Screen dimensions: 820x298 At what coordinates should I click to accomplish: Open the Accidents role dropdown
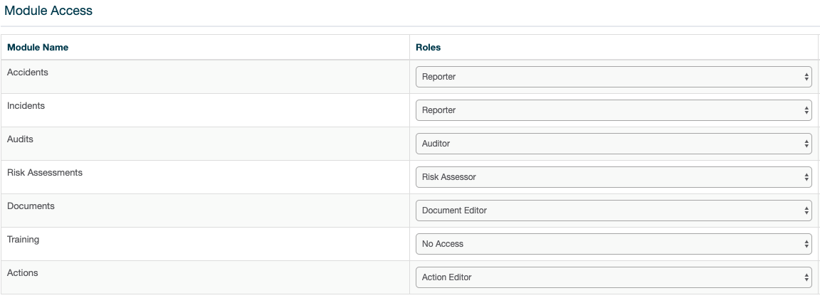[614, 77]
